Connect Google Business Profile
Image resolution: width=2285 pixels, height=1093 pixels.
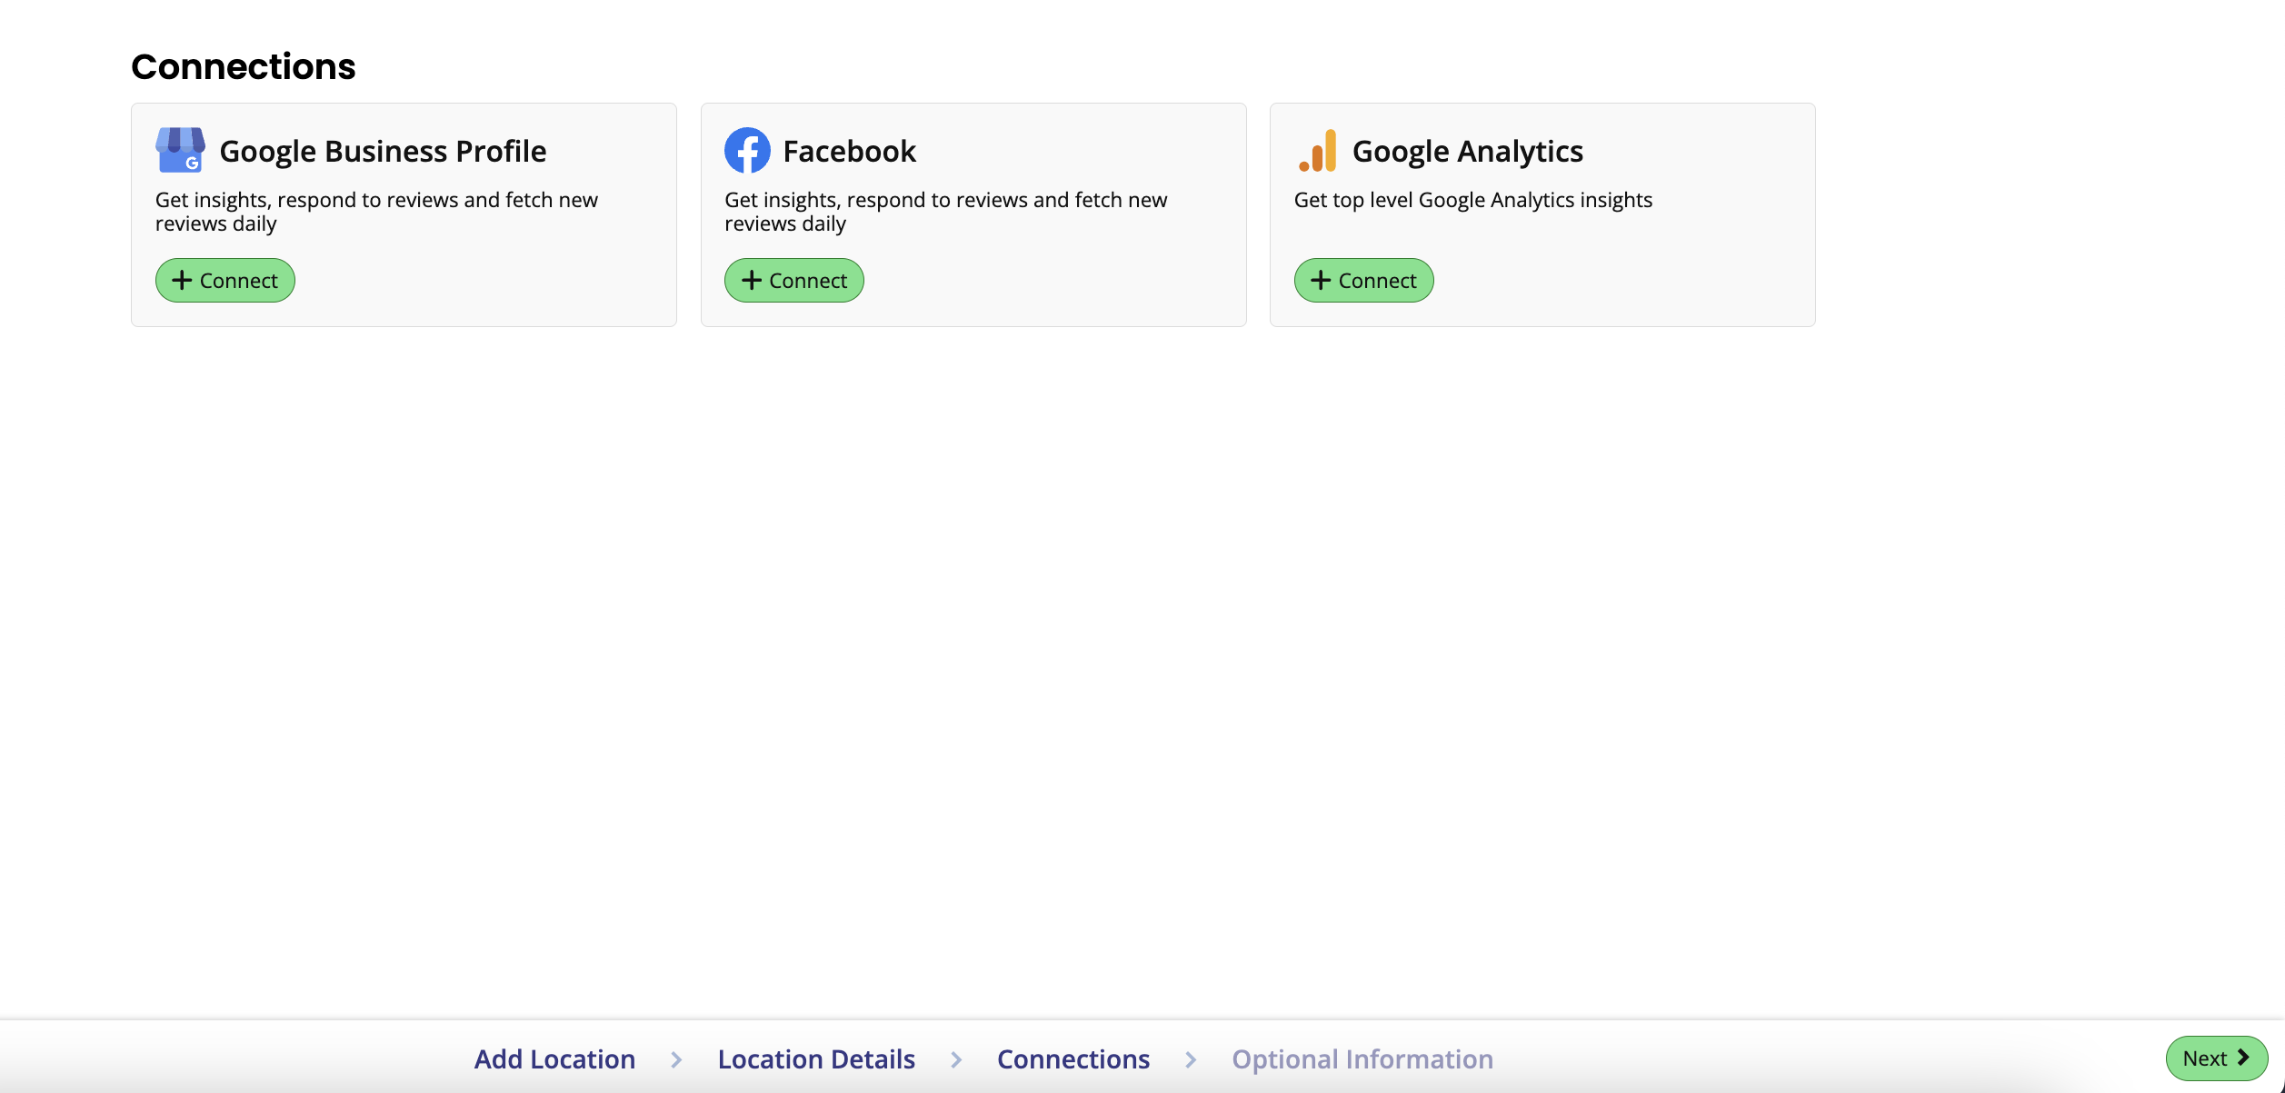click(225, 280)
